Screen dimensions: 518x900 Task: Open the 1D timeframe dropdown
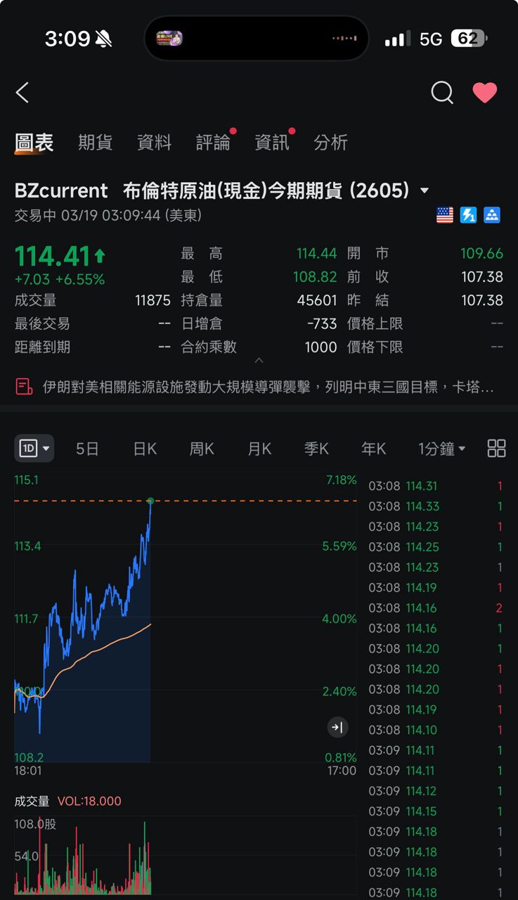[34, 449]
